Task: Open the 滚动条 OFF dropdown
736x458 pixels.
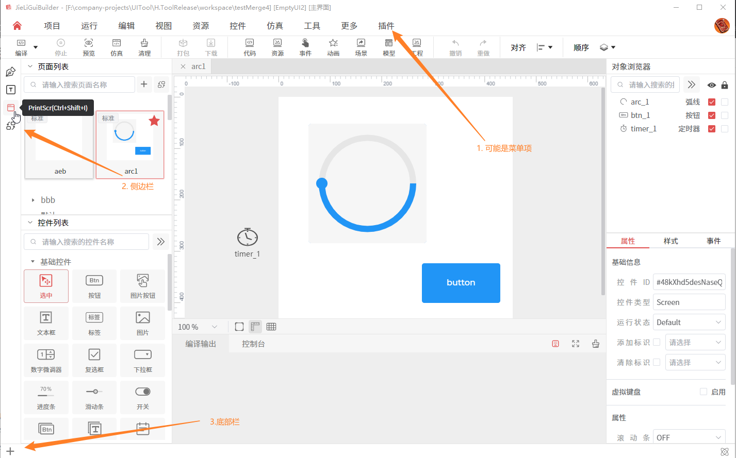Action: 689,437
